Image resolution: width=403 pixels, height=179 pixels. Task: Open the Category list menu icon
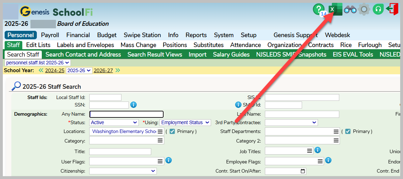click(x=160, y=140)
